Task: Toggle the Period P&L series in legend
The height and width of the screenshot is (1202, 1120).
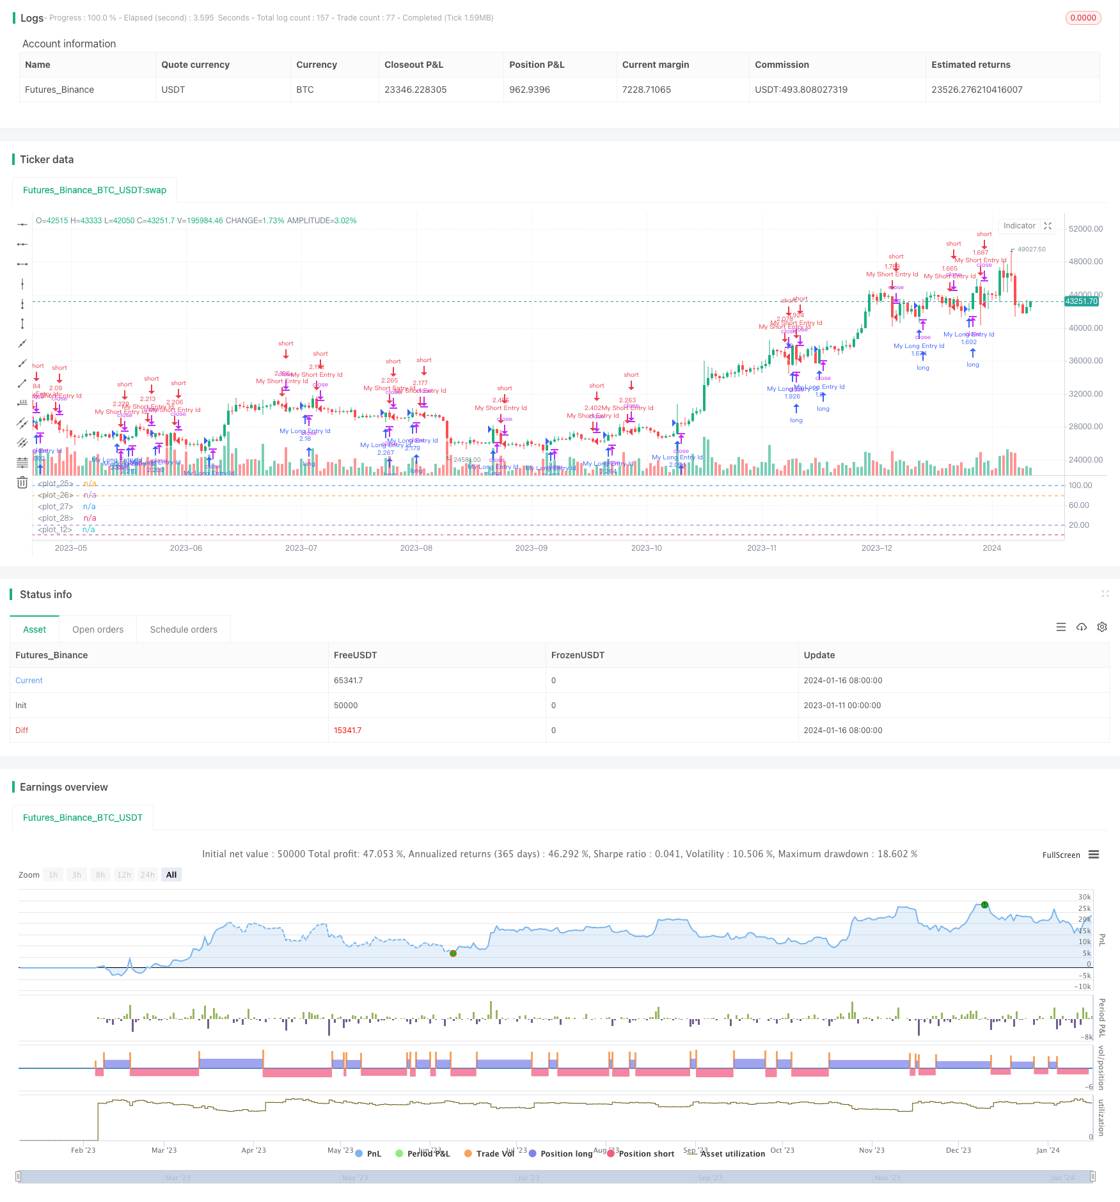Action: tap(423, 1153)
